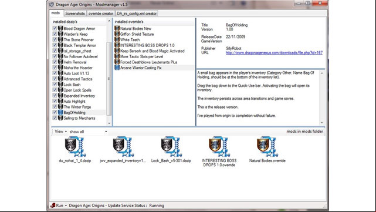This screenshot has width=376, height=212.
Task: Click the BagOfHolding description text area
Action: pyautogui.click(x=258, y=97)
